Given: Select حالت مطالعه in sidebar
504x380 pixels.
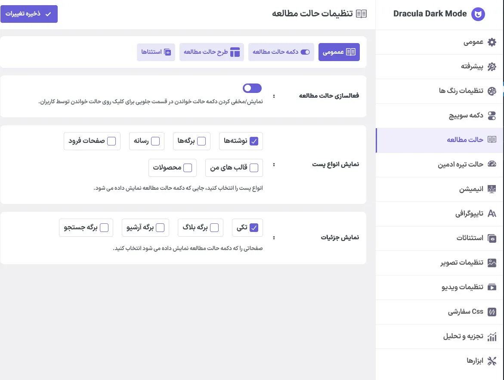Looking at the screenshot, I should click(x=439, y=140).
